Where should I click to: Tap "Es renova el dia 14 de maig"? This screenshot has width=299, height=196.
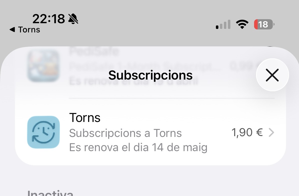click(138, 147)
